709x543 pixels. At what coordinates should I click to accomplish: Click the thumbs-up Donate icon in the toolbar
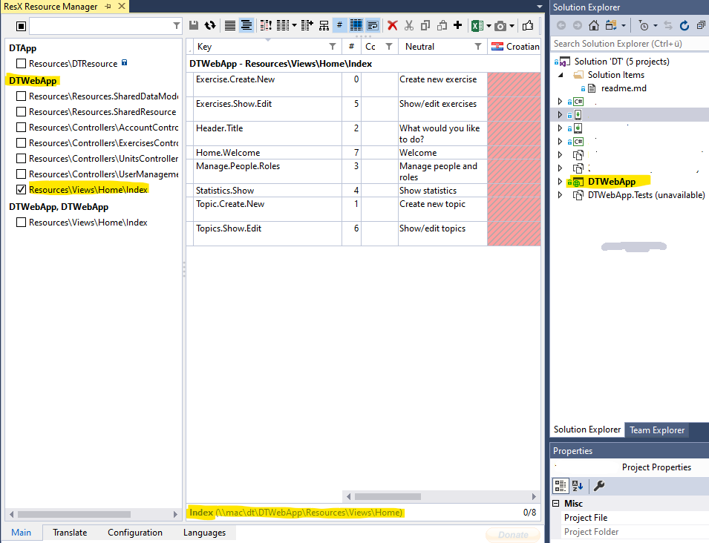[x=526, y=24]
